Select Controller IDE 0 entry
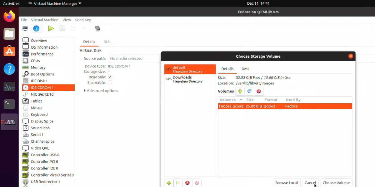This screenshot has width=375, height=187. point(48,168)
